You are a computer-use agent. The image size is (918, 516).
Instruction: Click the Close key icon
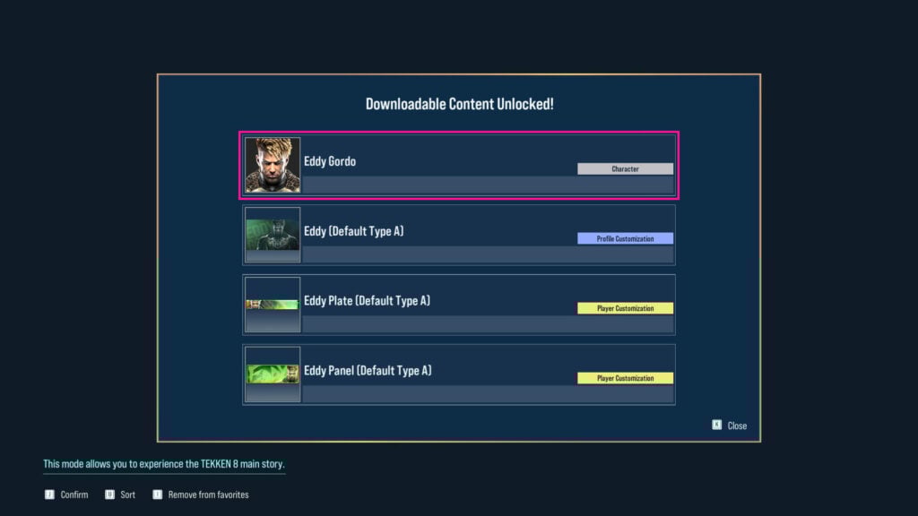tap(716, 426)
